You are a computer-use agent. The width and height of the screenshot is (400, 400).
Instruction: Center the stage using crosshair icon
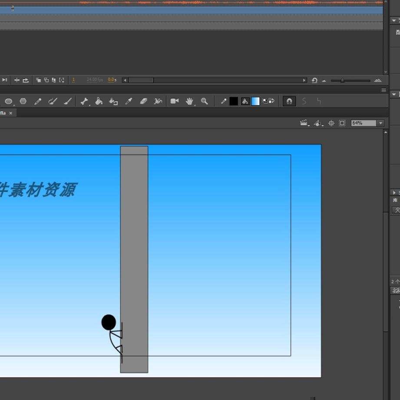pos(331,123)
